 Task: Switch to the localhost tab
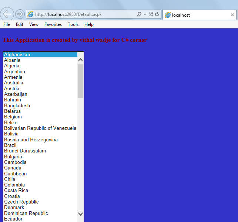[199, 15]
